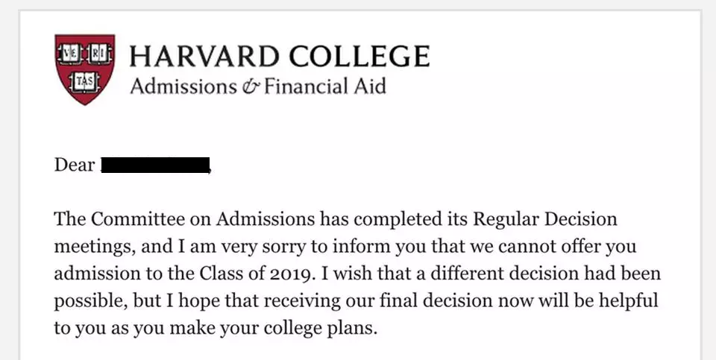This screenshot has width=716, height=360.
Task: Click the word COLLEGE in the header
Action: (x=359, y=56)
